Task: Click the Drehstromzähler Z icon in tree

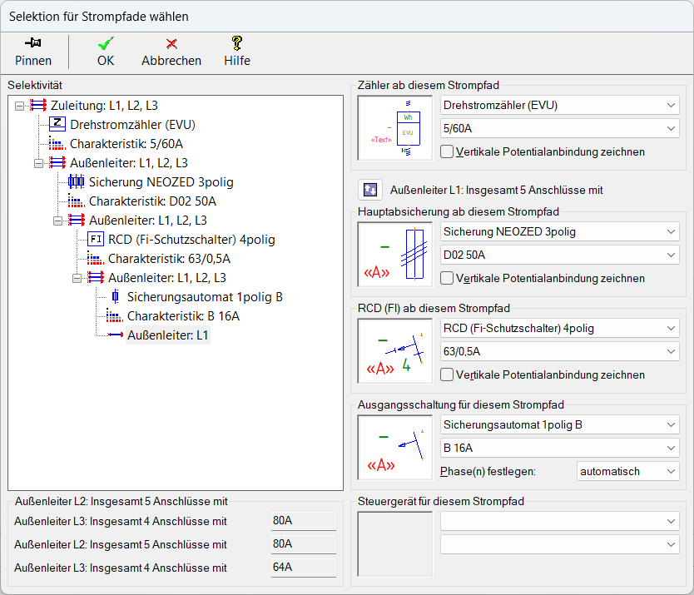Action: [57, 125]
